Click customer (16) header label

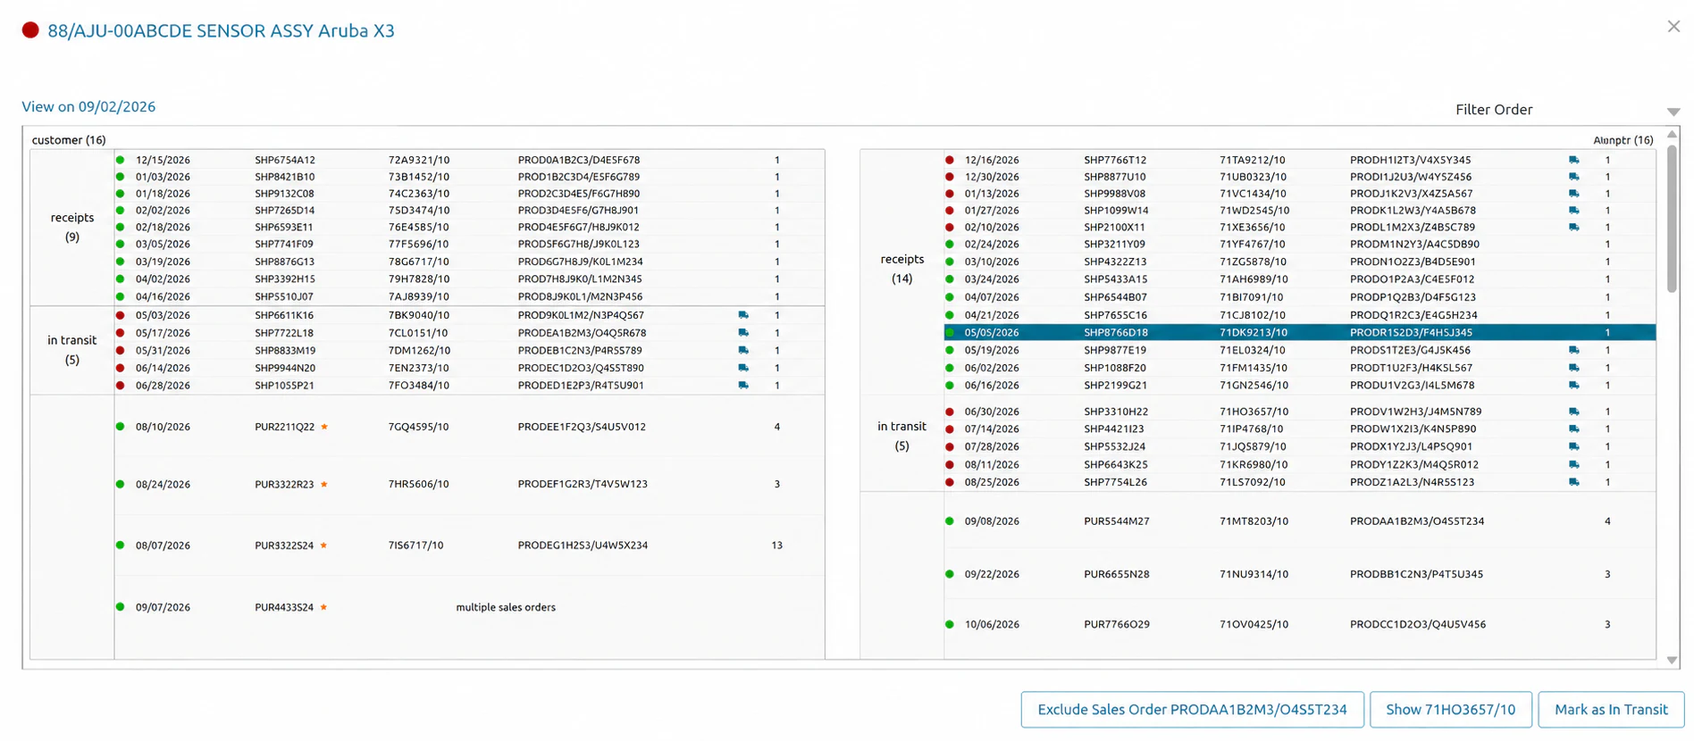tap(69, 140)
